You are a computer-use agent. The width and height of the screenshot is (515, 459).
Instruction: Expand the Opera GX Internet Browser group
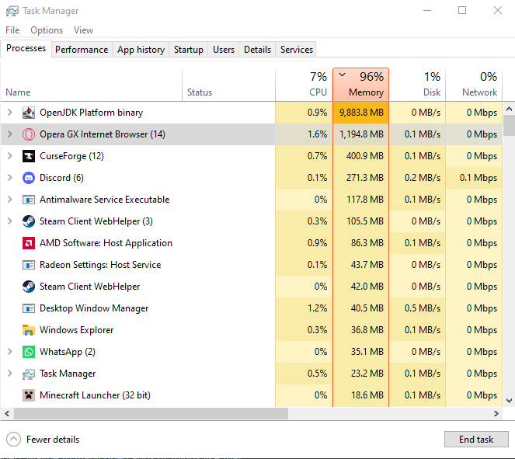[10, 134]
